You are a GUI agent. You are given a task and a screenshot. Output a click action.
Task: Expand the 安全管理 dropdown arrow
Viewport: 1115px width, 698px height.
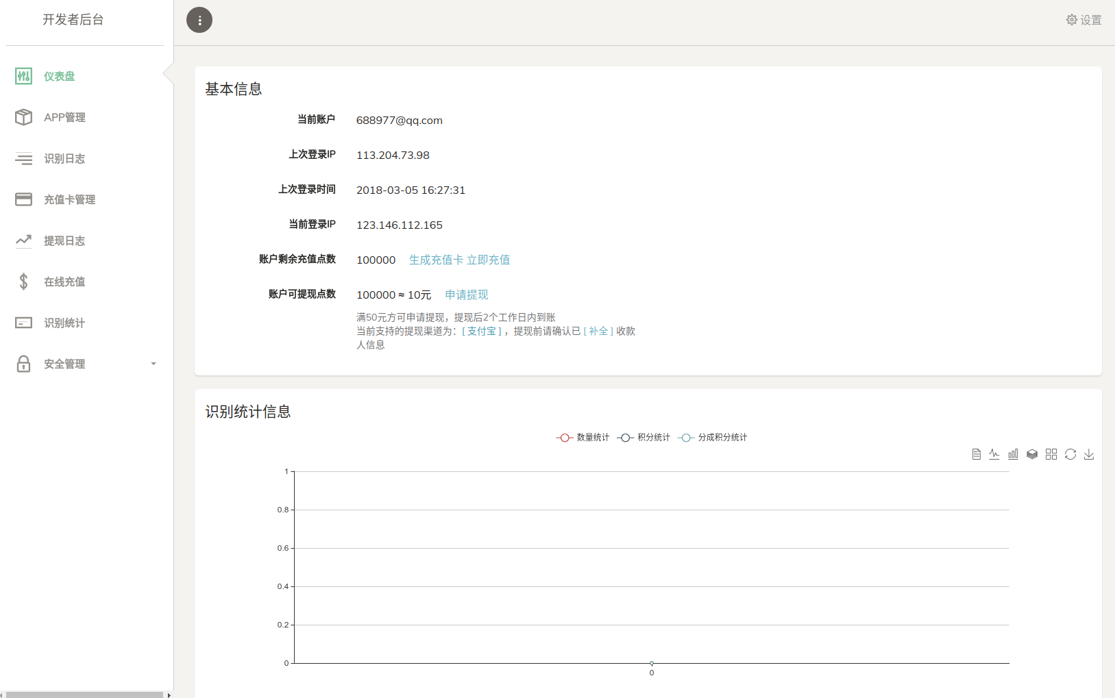pyautogui.click(x=154, y=364)
